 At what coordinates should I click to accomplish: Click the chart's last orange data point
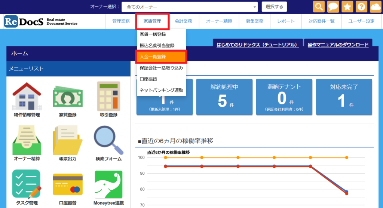[347, 157]
